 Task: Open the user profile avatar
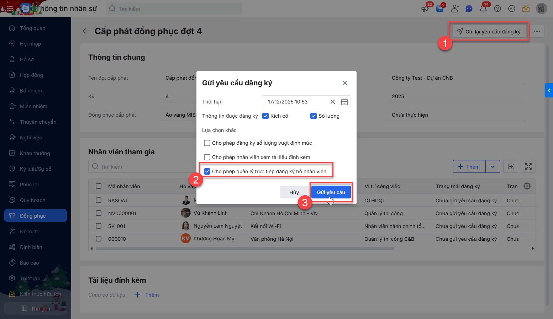[x=541, y=9]
